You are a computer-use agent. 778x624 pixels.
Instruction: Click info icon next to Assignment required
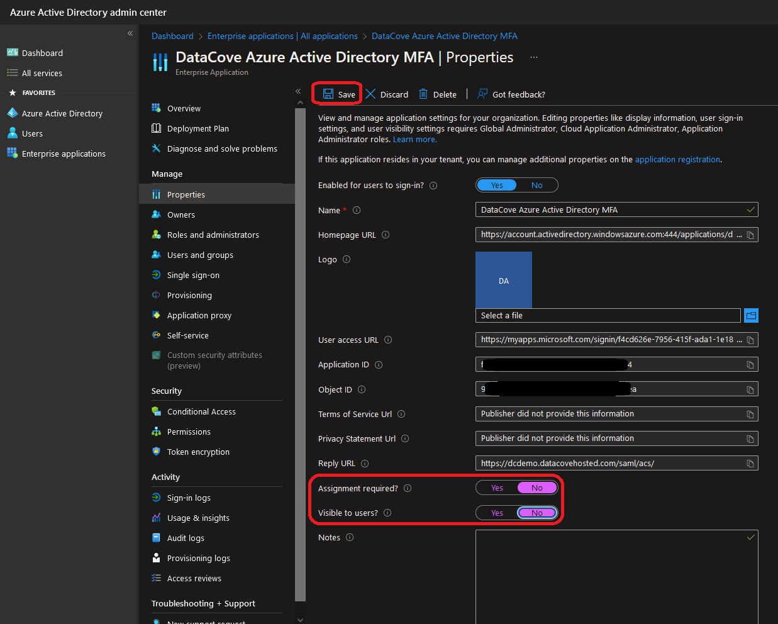click(408, 488)
